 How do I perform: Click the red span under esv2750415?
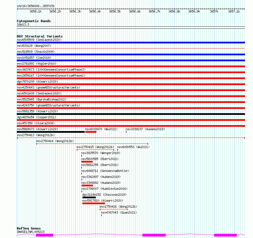pos(95,150)
